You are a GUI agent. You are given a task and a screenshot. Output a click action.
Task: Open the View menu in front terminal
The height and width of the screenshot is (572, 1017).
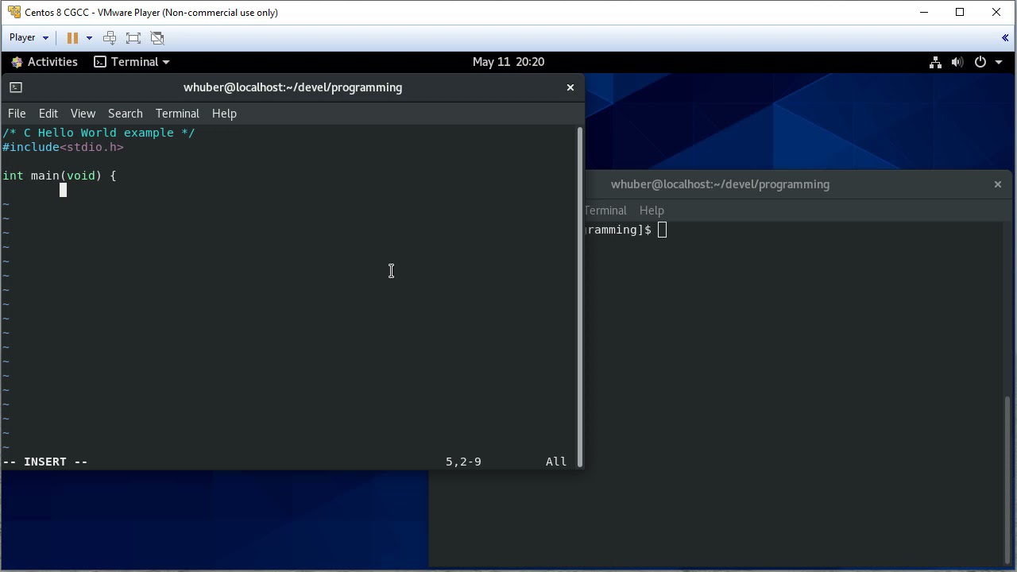tap(83, 114)
